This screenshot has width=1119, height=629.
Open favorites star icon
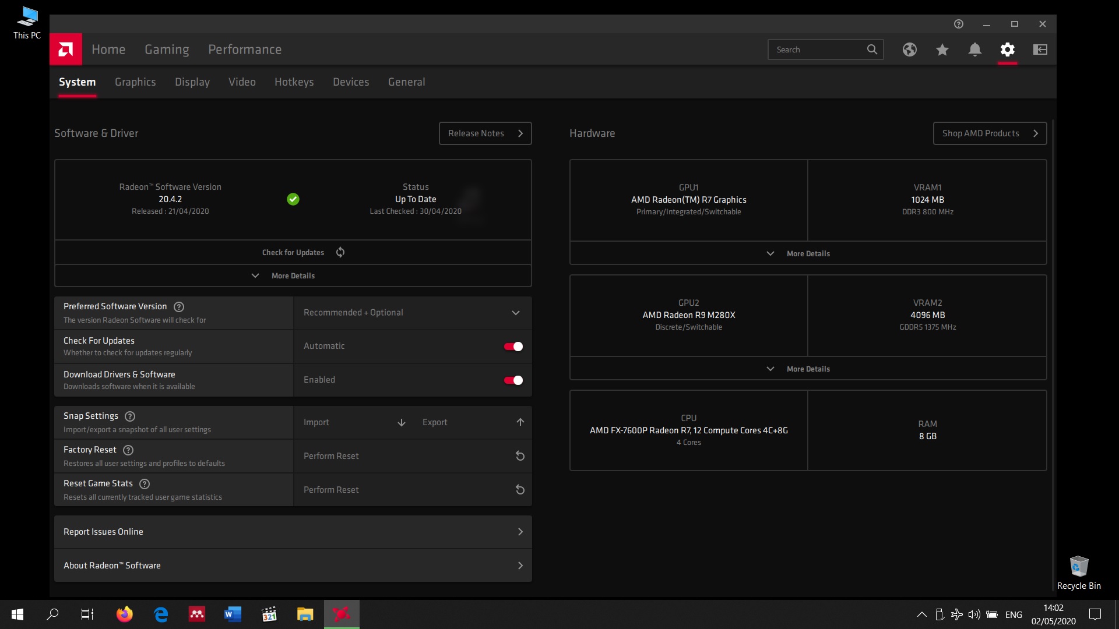coord(942,50)
